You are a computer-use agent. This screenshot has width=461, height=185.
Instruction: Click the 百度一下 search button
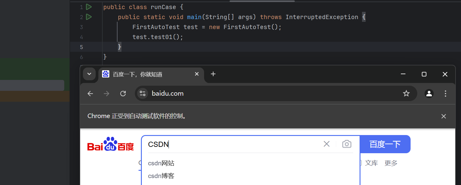[x=385, y=144]
